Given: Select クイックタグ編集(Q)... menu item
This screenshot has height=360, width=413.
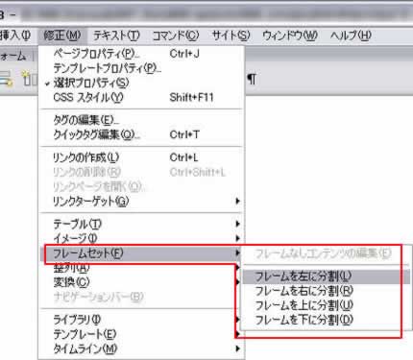Looking at the screenshot, I should coord(141,134).
